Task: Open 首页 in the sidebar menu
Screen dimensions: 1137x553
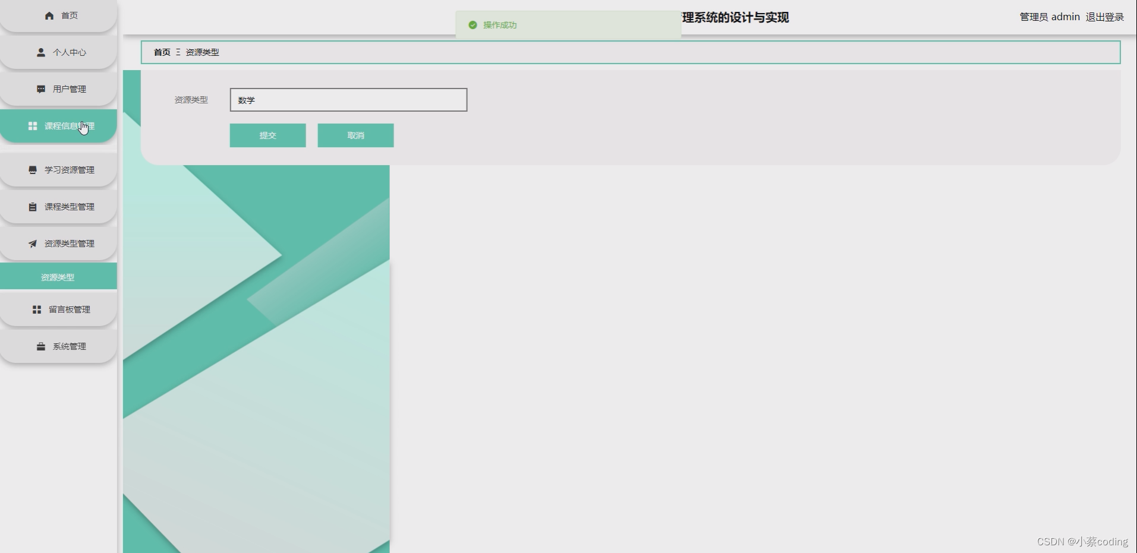Action: (x=58, y=15)
